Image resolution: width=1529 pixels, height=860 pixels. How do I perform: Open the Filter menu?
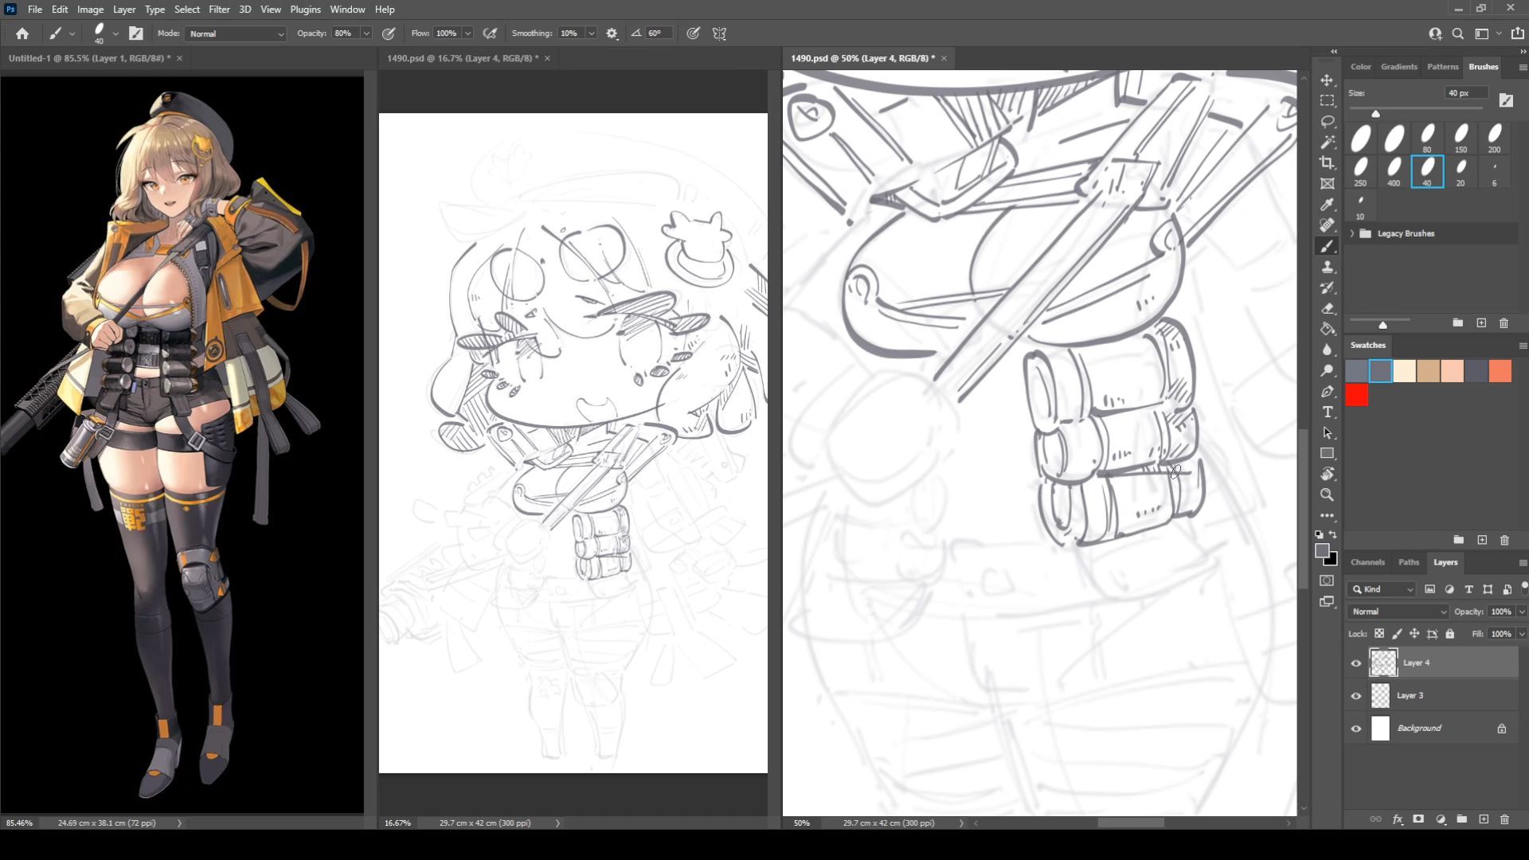pyautogui.click(x=219, y=10)
